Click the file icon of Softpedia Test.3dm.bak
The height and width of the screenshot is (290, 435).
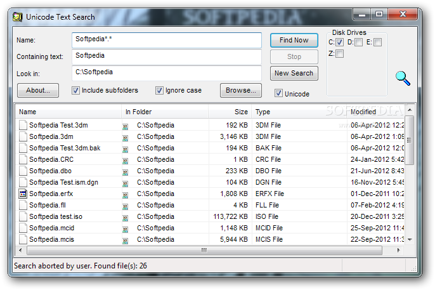pyautogui.click(x=23, y=148)
